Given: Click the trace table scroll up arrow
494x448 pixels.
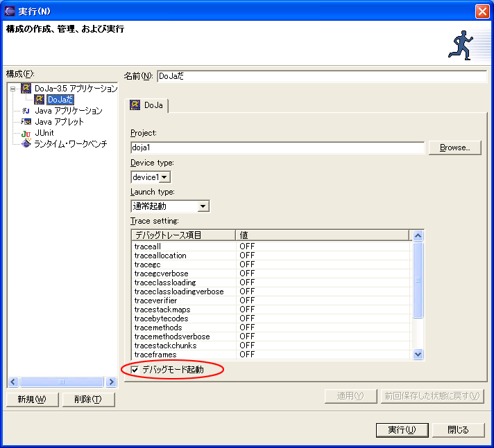Looking at the screenshot, I should [x=418, y=235].
